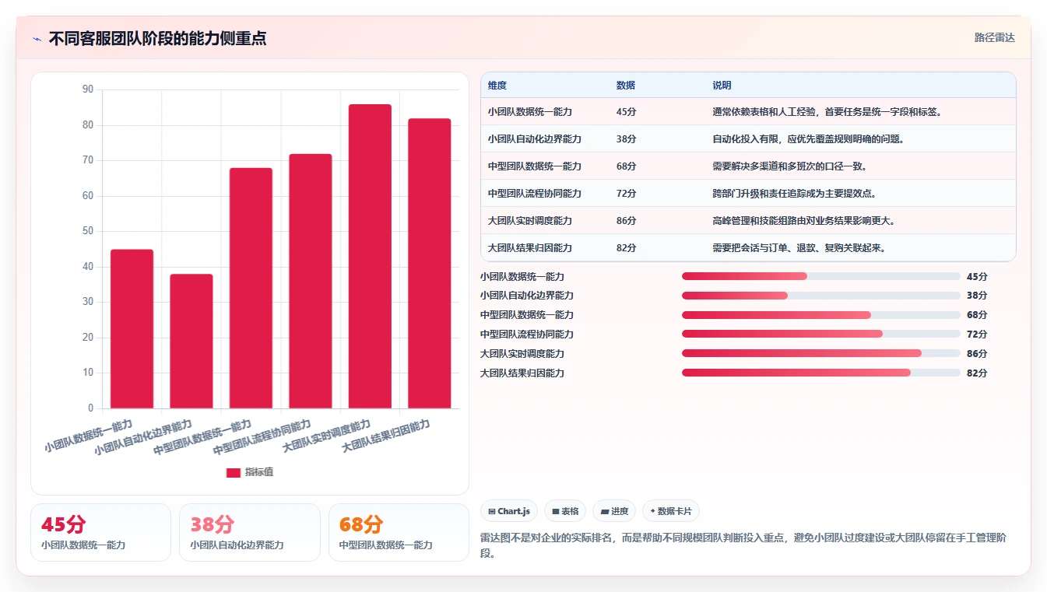Open the 38分 小团队自动化边界能力 stat card

[250, 532]
